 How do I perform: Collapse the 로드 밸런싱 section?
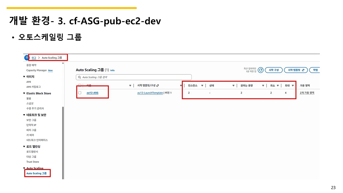pos(24,146)
